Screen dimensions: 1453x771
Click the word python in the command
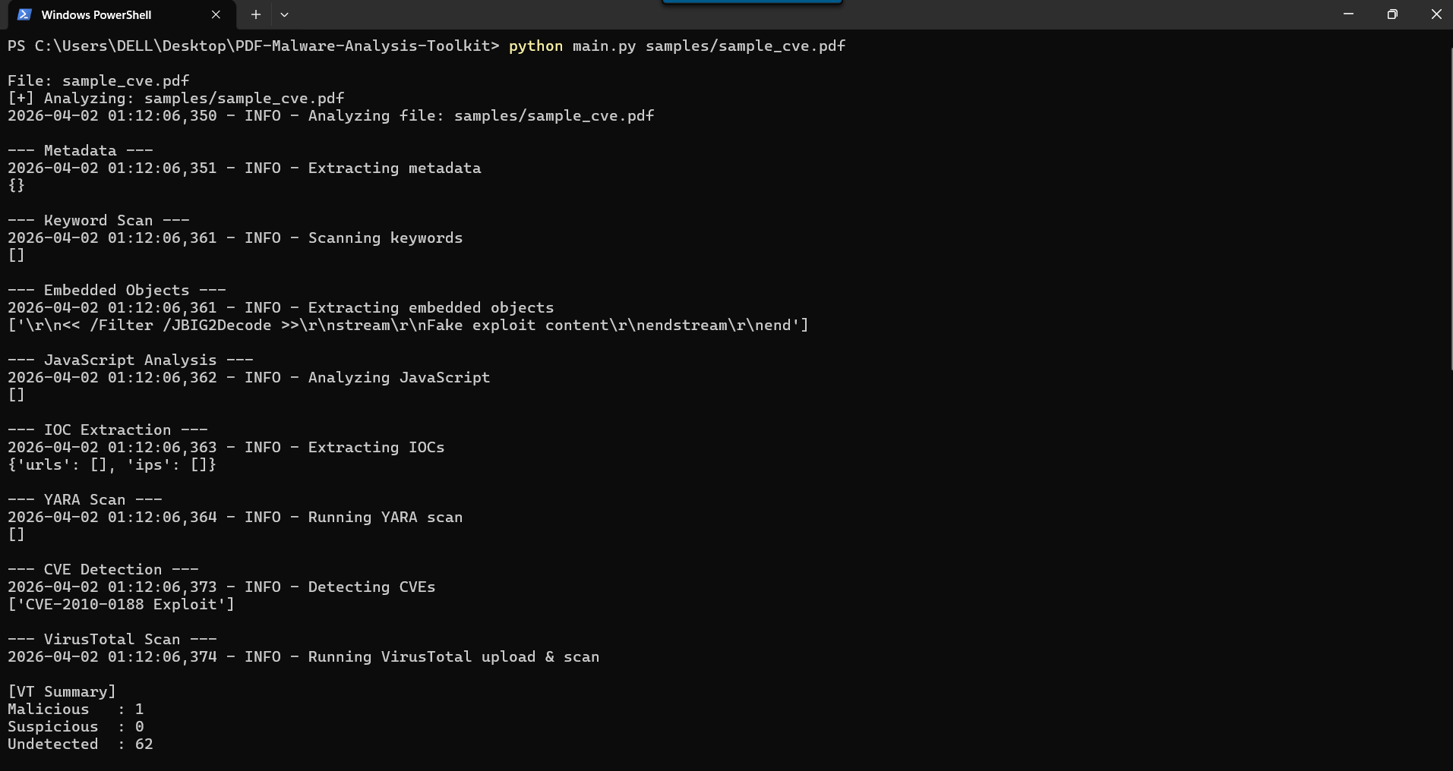click(x=535, y=46)
